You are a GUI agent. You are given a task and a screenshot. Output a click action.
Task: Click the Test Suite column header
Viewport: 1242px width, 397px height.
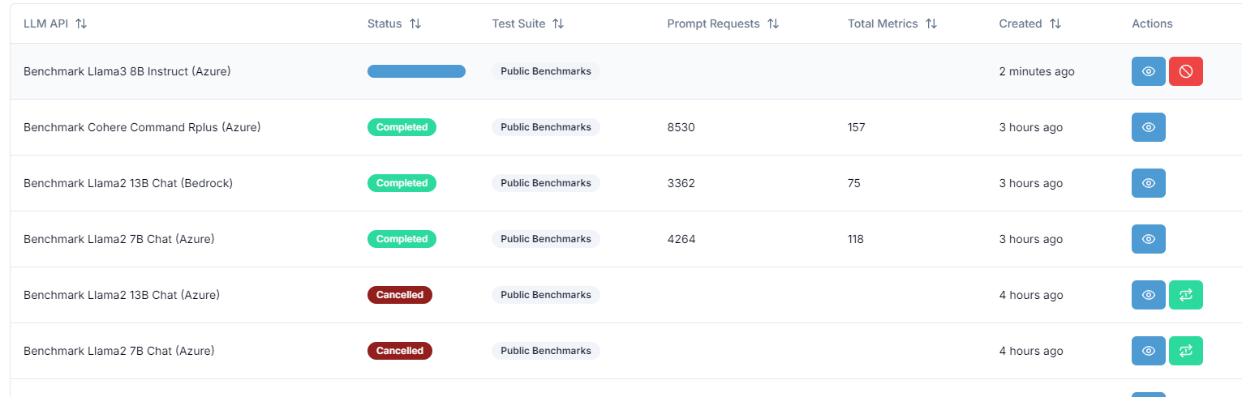[x=518, y=23]
